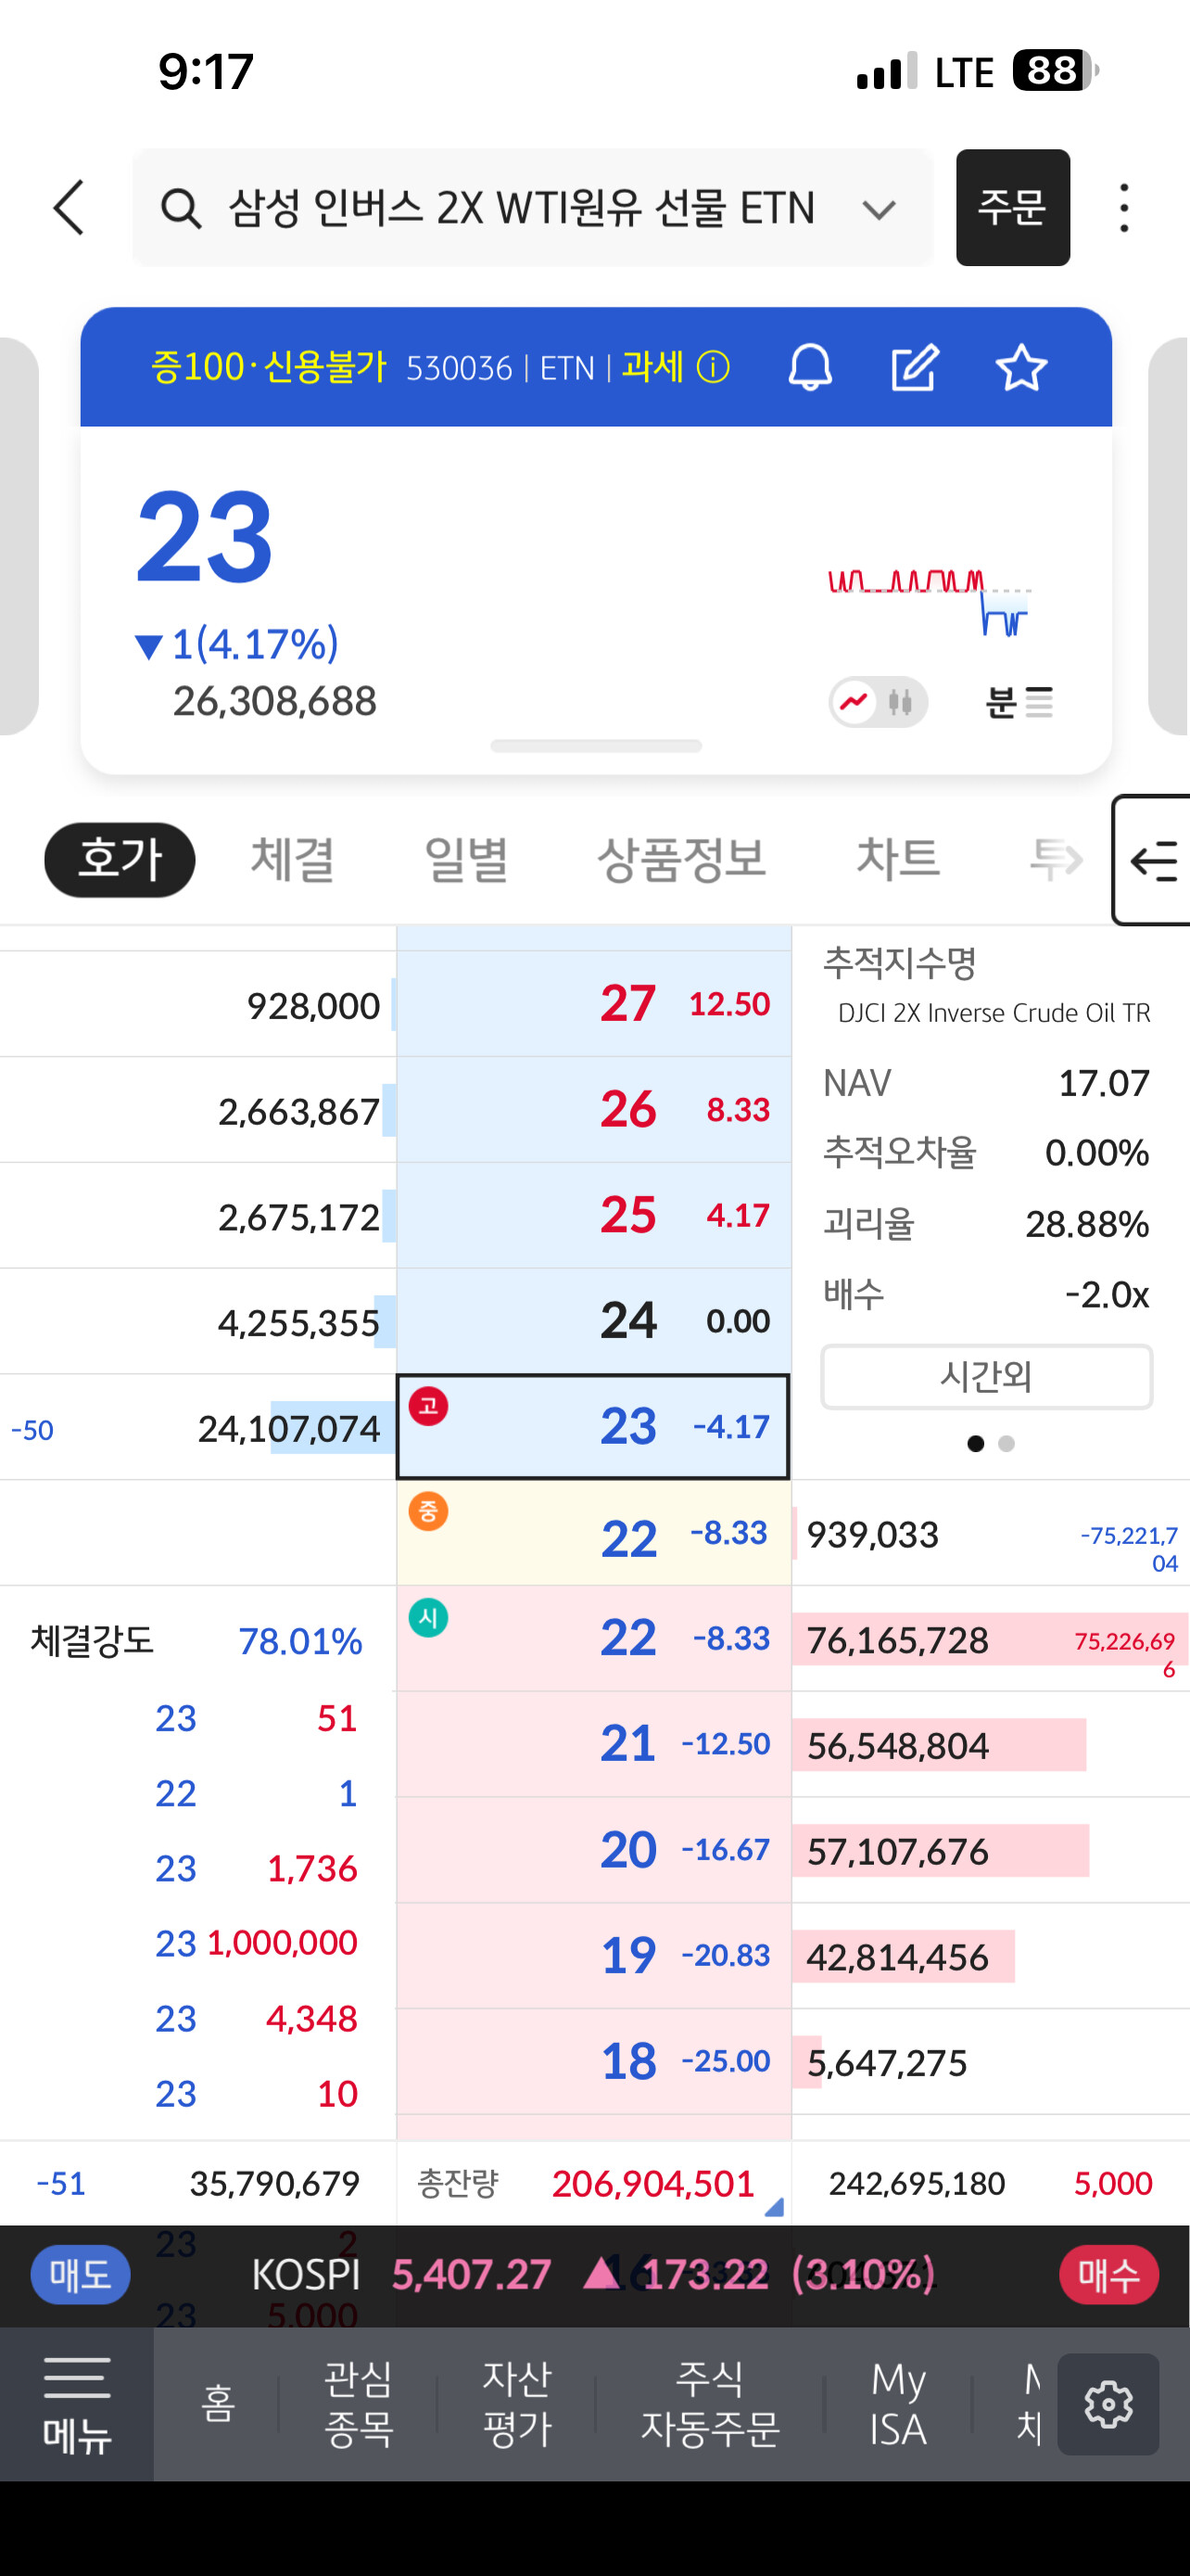Tap the orange 중 mid-price marker
The width and height of the screenshot is (1190, 2576).
click(428, 1511)
